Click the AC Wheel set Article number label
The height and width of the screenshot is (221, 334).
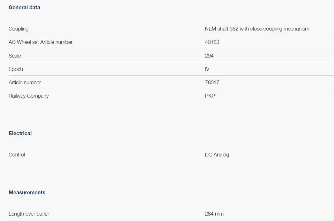[41, 42]
